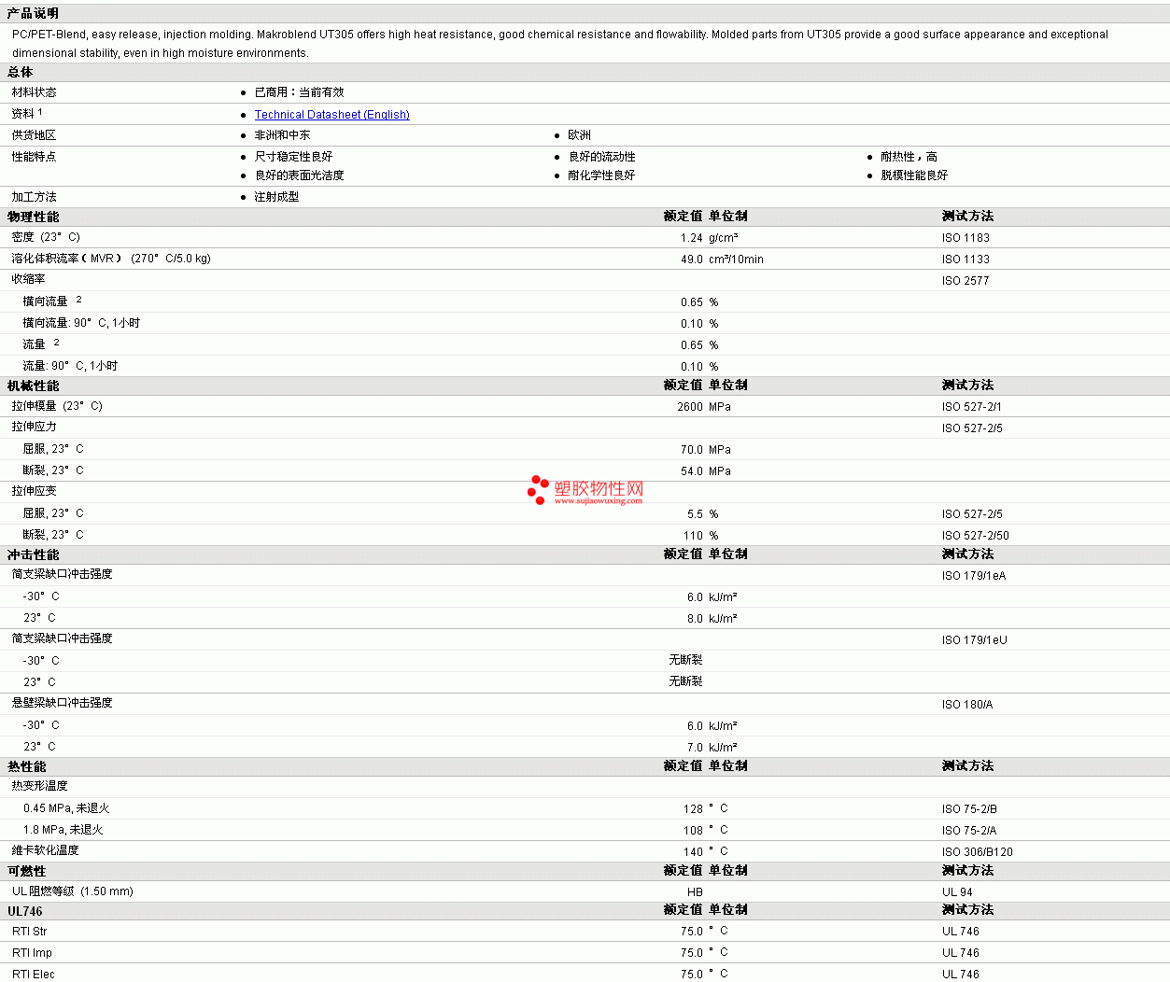Click the yield stress value 70.0 MPa
Screen dimensions: 1170x982
coord(706,450)
